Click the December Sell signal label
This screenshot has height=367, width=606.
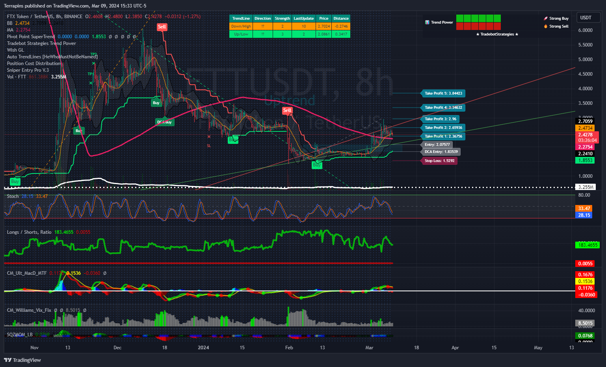162,27
